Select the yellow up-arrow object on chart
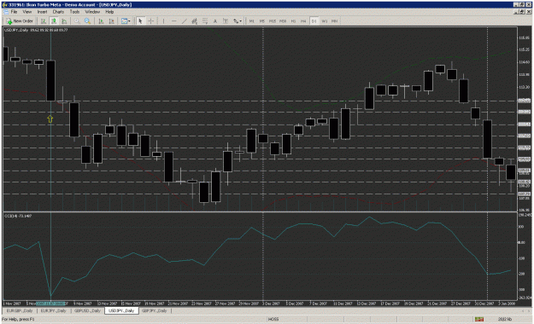Image resolution: width=534 pixels, height=324 pixels. (50, 119)
